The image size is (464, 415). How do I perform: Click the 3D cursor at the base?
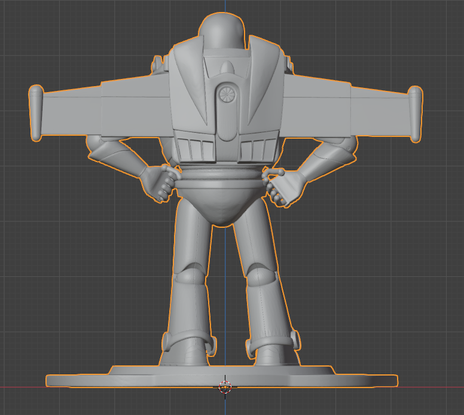[225, 387]
